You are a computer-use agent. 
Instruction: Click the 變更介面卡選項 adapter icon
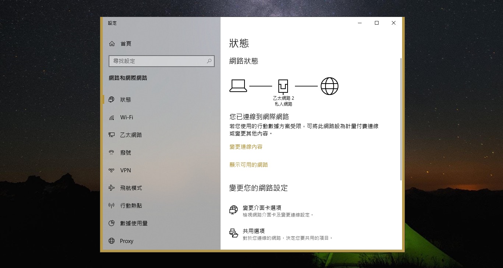(x=233, y=210)
